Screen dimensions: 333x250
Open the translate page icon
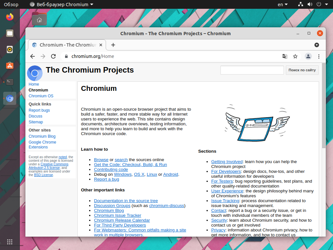tap(285, 56)
